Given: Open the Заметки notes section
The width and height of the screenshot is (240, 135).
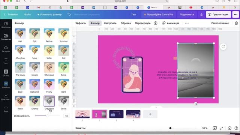Looking at the screenshot, I should [x=80, y=128].
